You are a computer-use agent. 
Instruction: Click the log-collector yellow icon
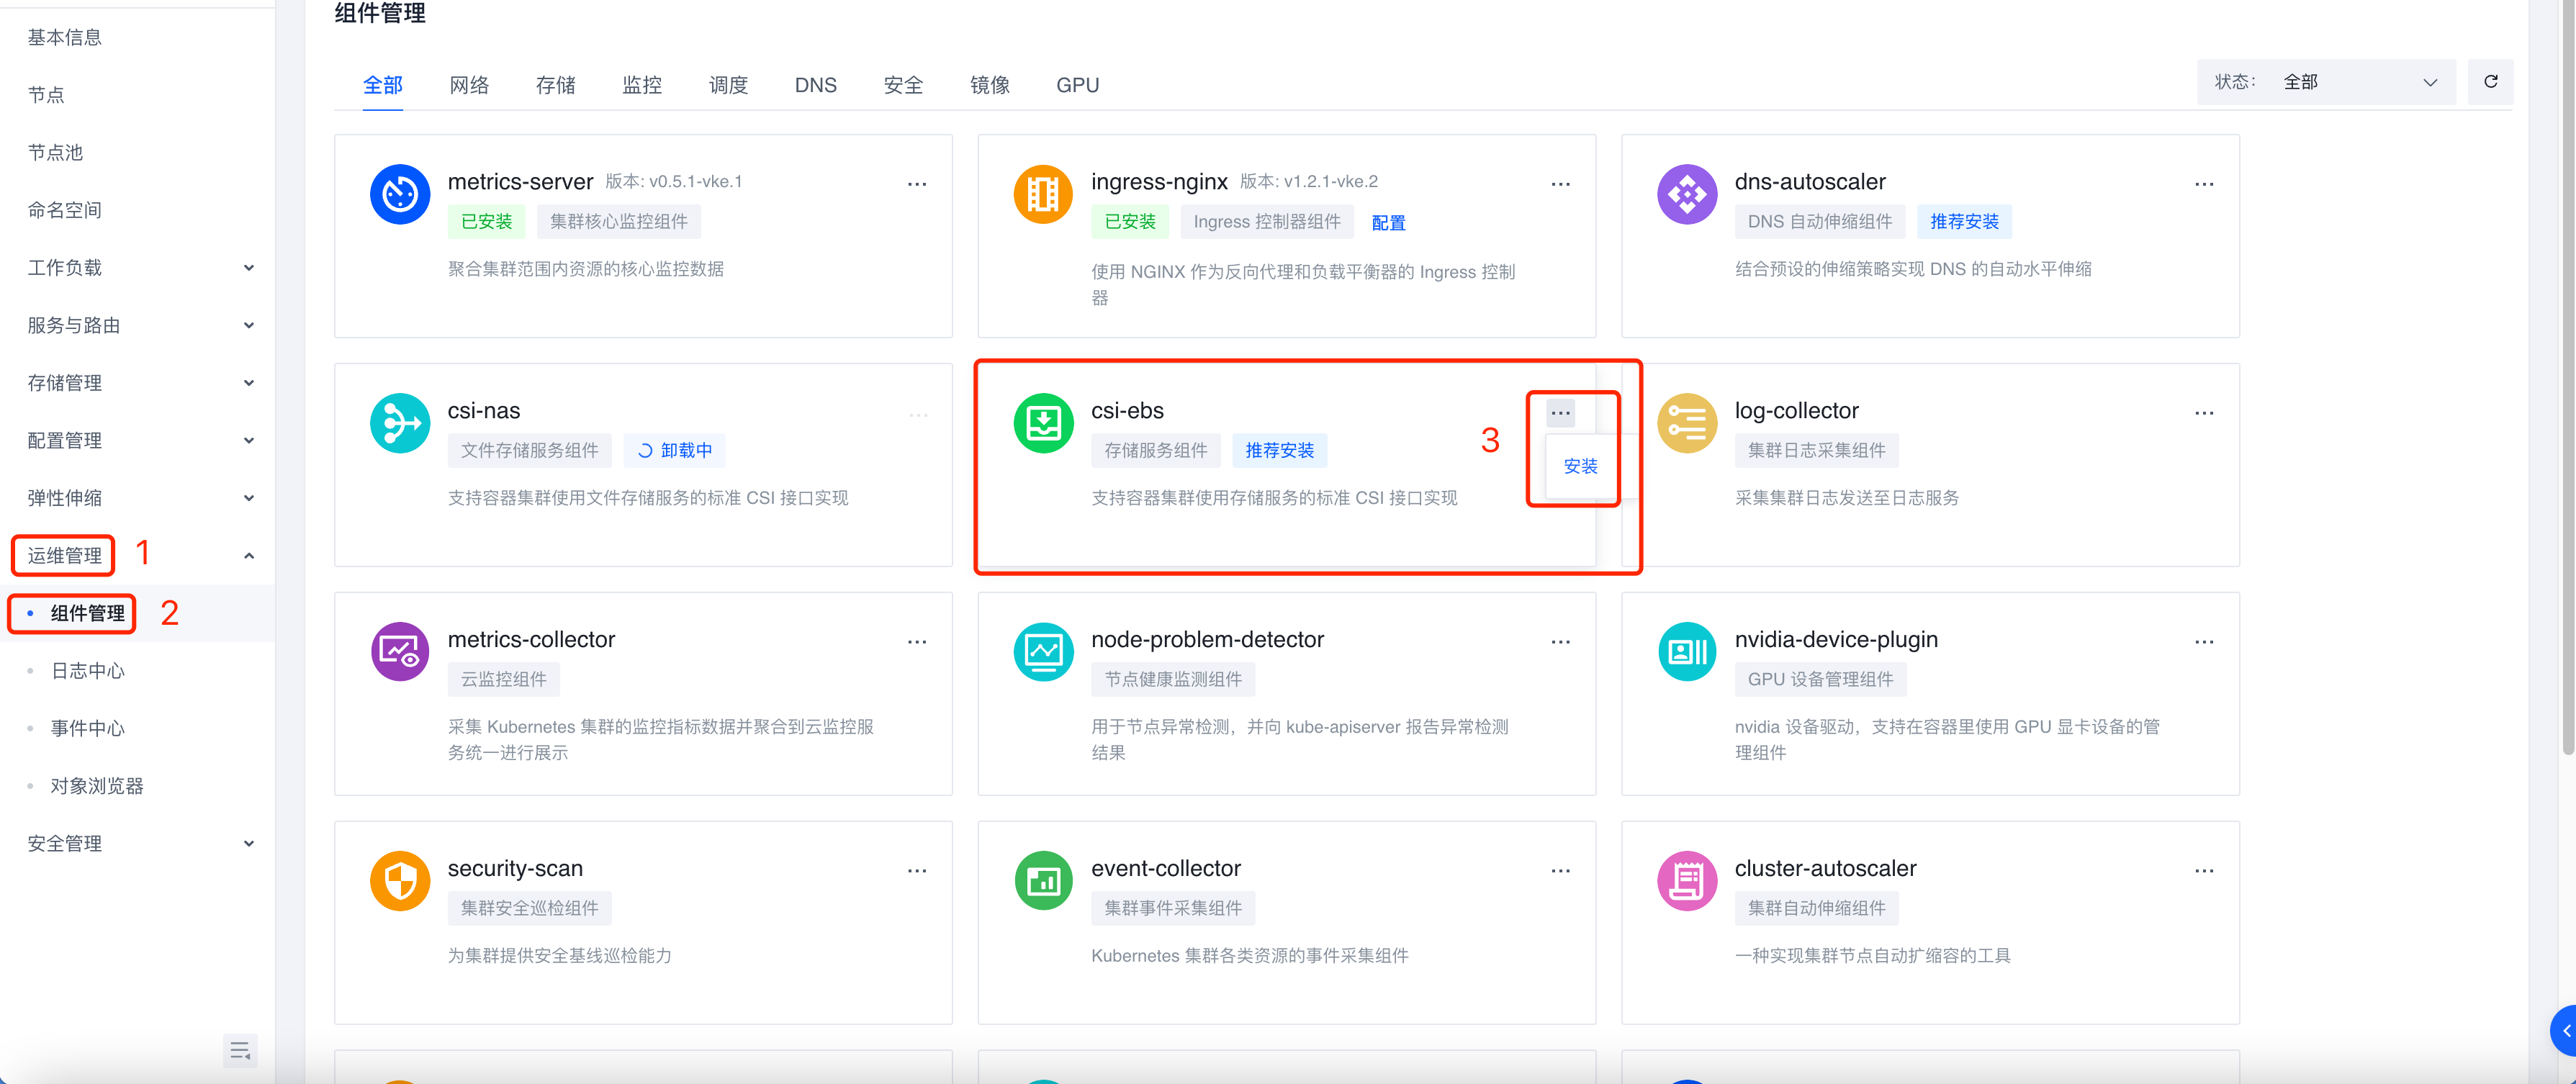pos(1687,422)
